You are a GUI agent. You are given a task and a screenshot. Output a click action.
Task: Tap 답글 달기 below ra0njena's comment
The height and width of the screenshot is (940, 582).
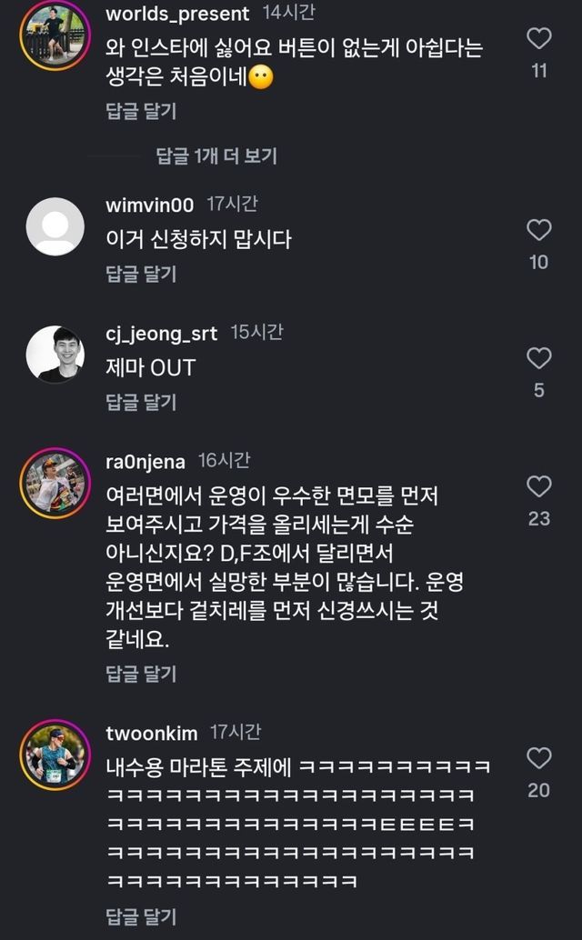click(141, 674)
